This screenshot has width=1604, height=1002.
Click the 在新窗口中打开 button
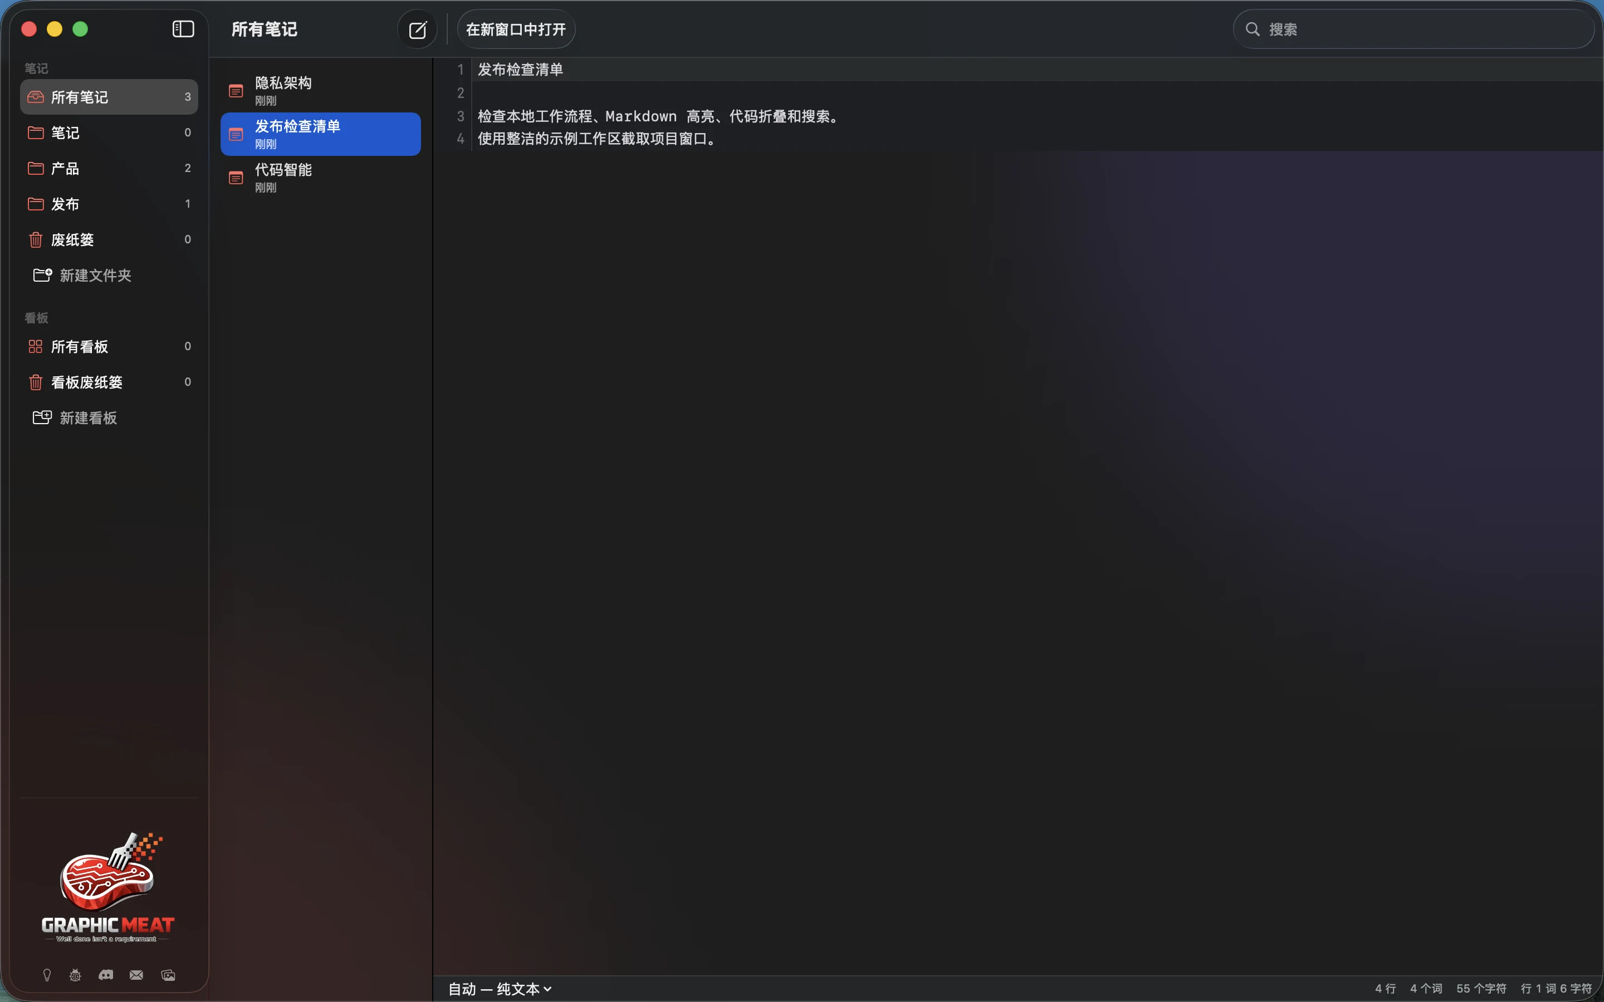(x=516, y=29)
